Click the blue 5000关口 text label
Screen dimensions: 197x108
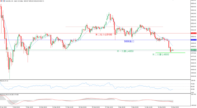click(129, 41)
